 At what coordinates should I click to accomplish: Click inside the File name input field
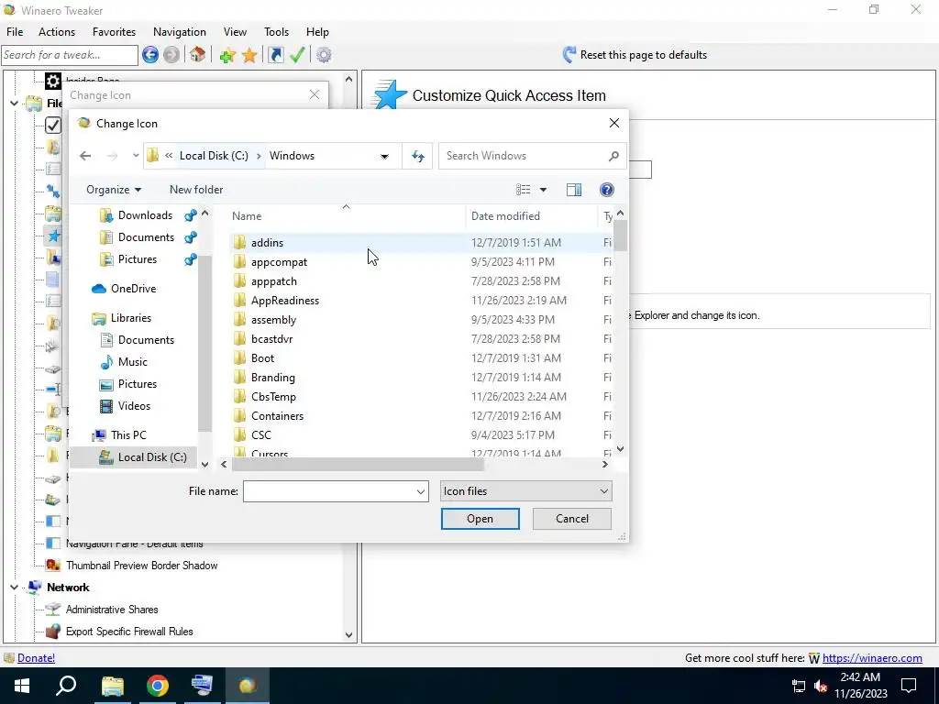pyautogui.click(x=329, y=491)
